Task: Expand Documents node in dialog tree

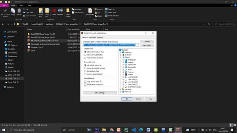Action: pos(123,65)
